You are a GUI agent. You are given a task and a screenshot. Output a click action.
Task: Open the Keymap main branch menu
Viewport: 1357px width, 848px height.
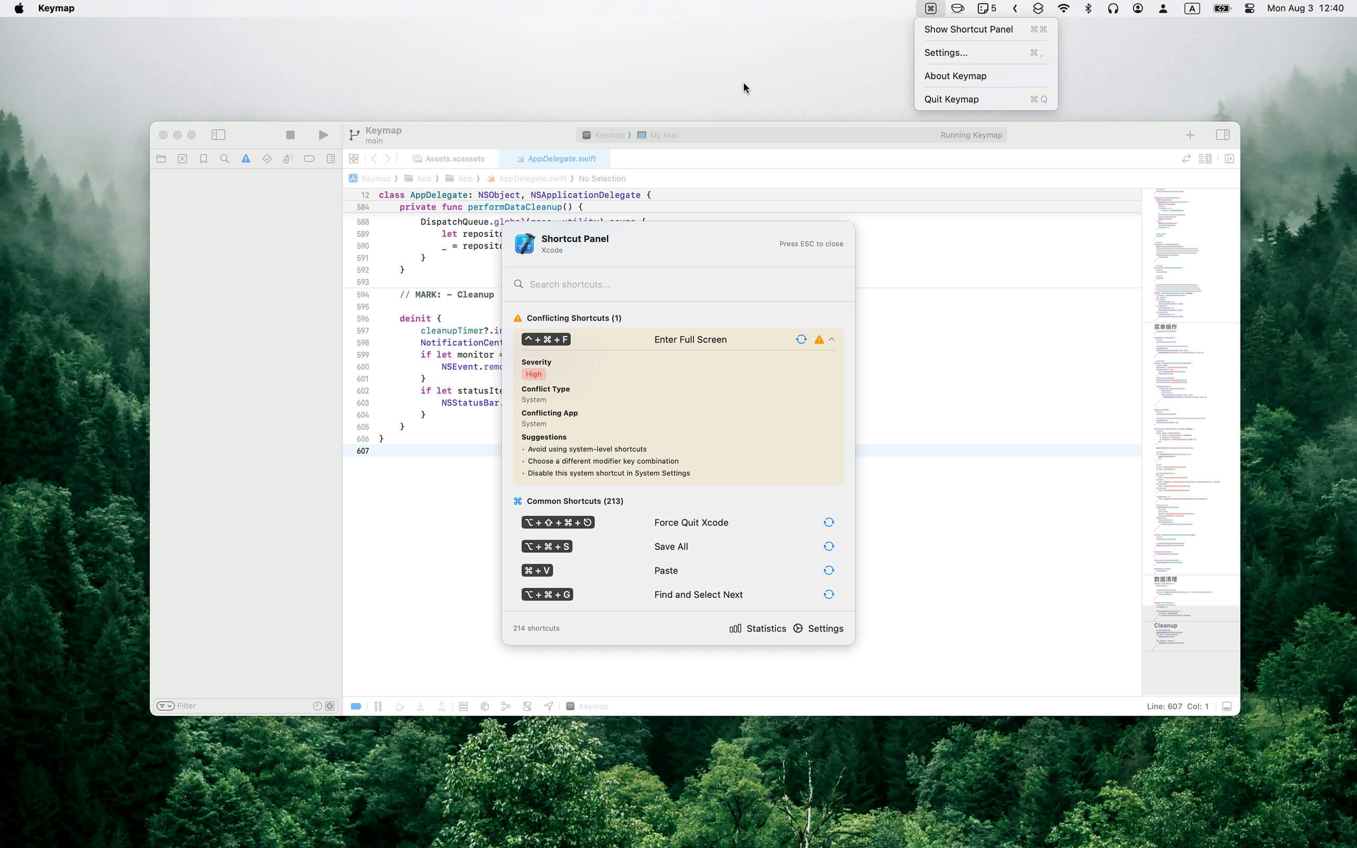point(376,135)
